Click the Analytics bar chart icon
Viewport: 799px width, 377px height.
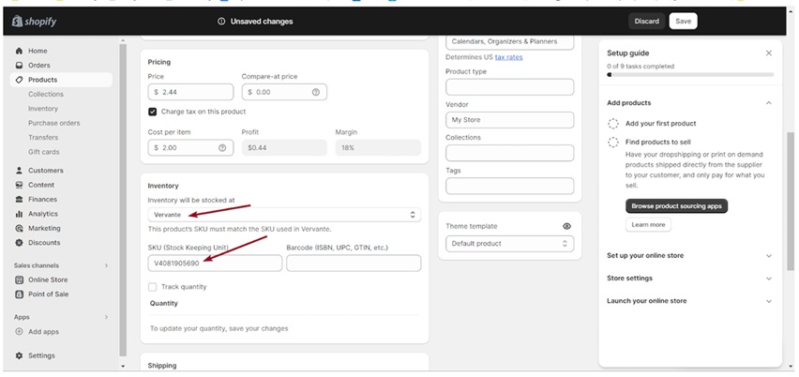[x=20, y=214]
